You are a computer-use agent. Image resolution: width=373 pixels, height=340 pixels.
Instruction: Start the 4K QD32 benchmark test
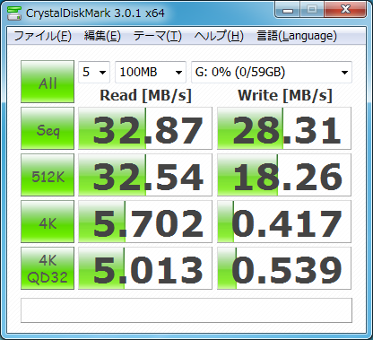click(48, 268)
